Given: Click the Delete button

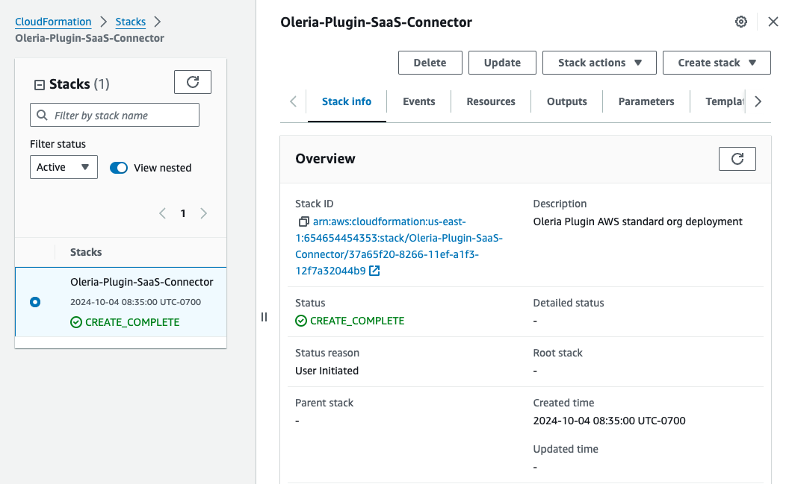Looking at the screenshot, I should pyautogui.click(x=430, y=63).
